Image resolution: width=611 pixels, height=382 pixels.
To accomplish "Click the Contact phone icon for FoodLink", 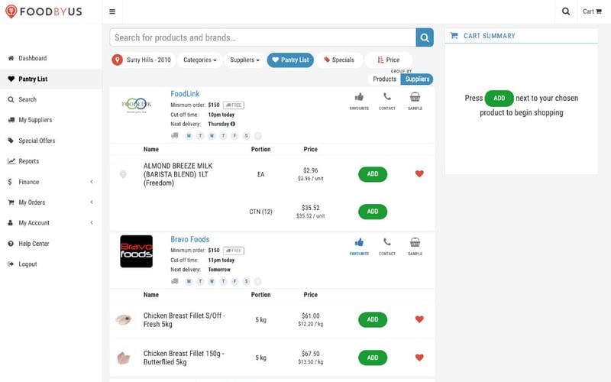I will pos(387,101).
